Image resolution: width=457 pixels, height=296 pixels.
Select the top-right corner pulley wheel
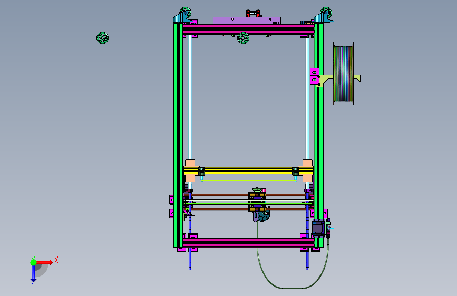[326, 13]
